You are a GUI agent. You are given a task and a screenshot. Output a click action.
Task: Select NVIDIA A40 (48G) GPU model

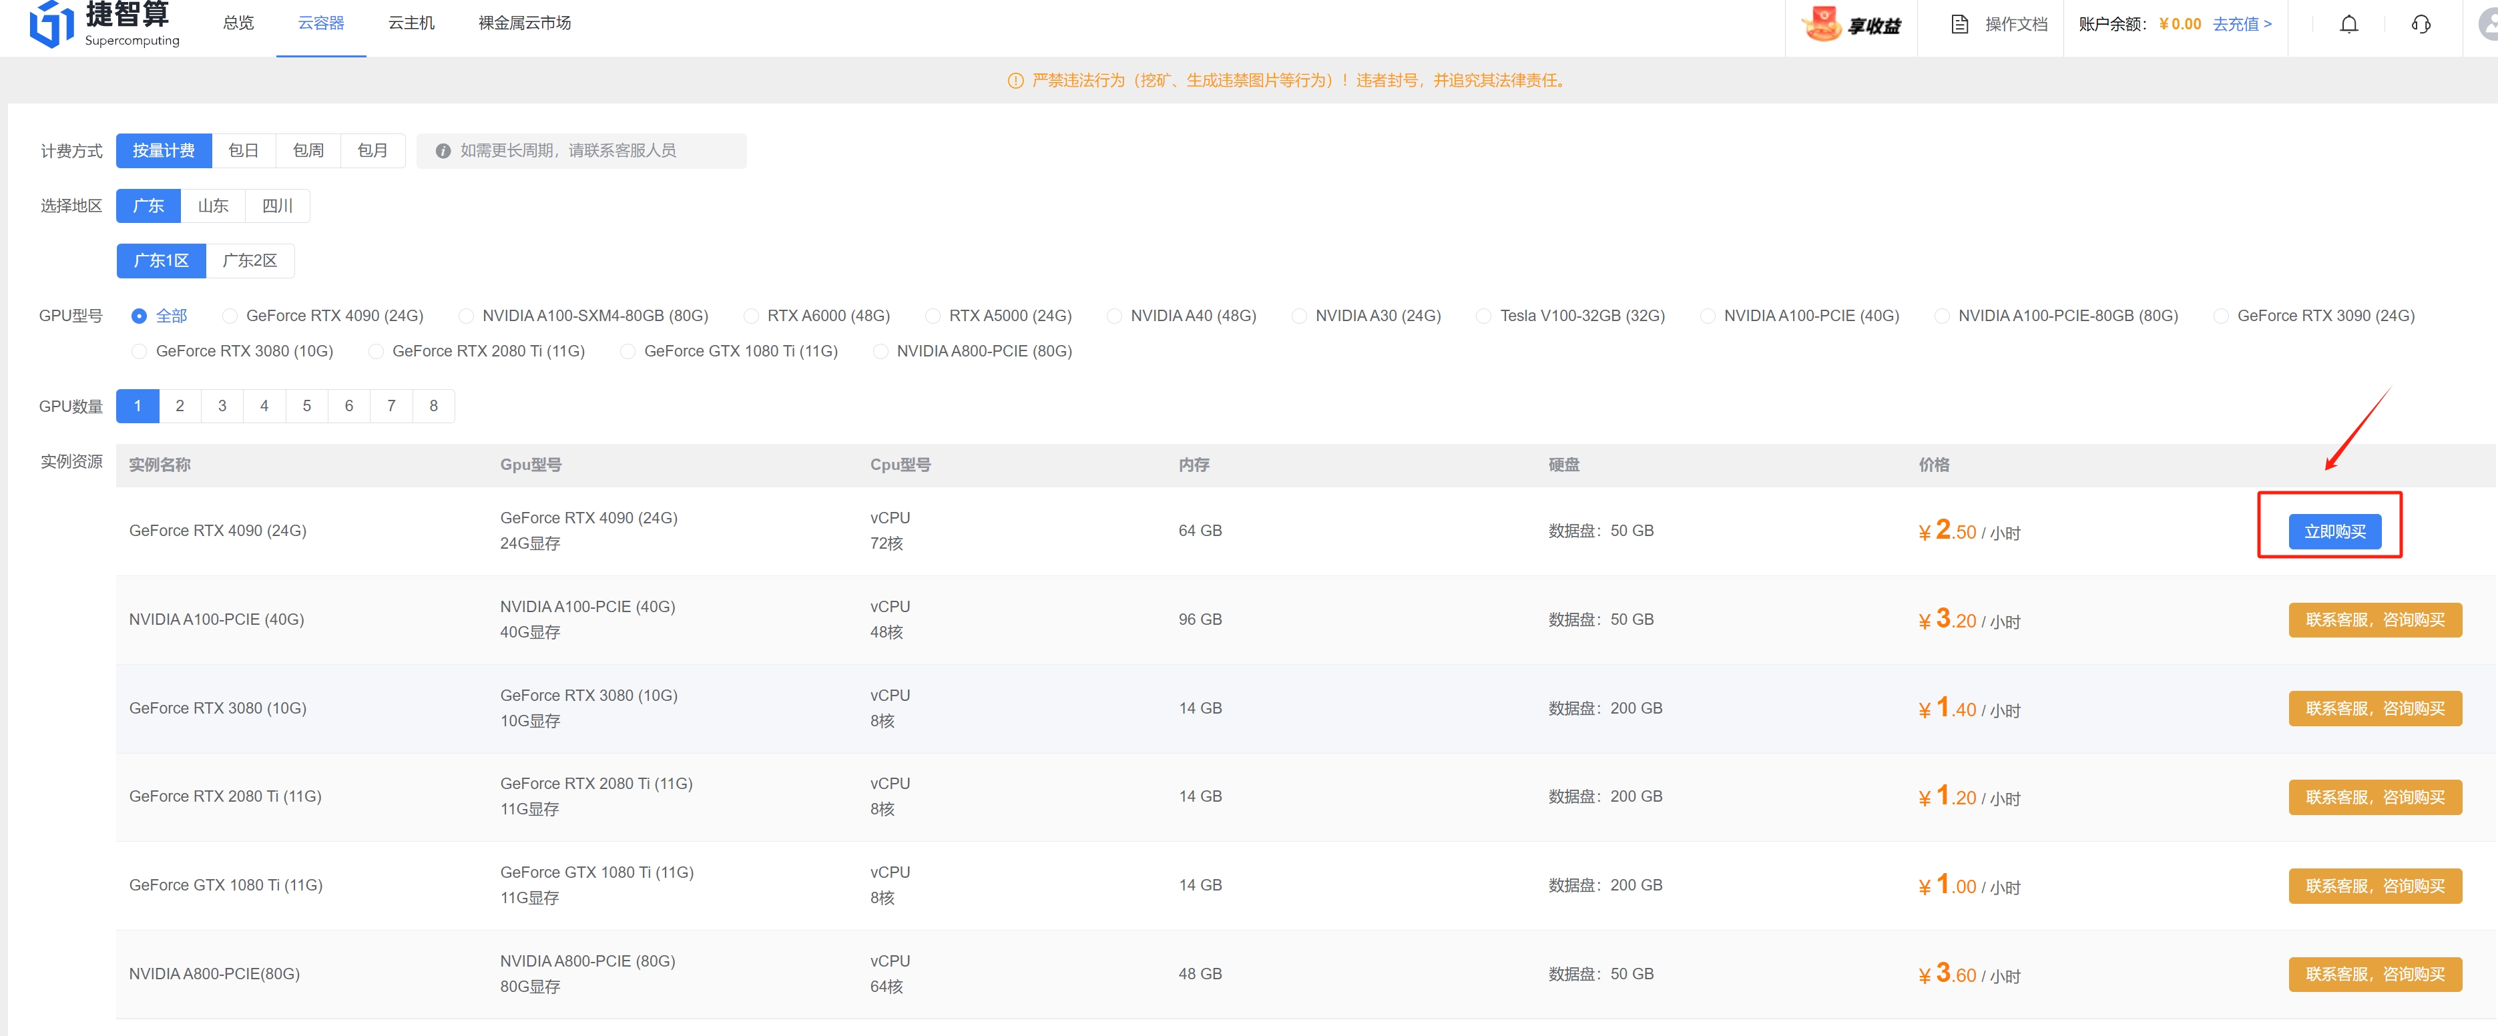tap(1114, 316)
